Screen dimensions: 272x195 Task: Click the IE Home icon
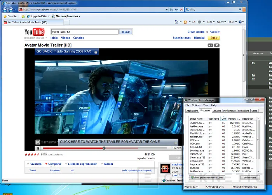[x=176, y=22]
